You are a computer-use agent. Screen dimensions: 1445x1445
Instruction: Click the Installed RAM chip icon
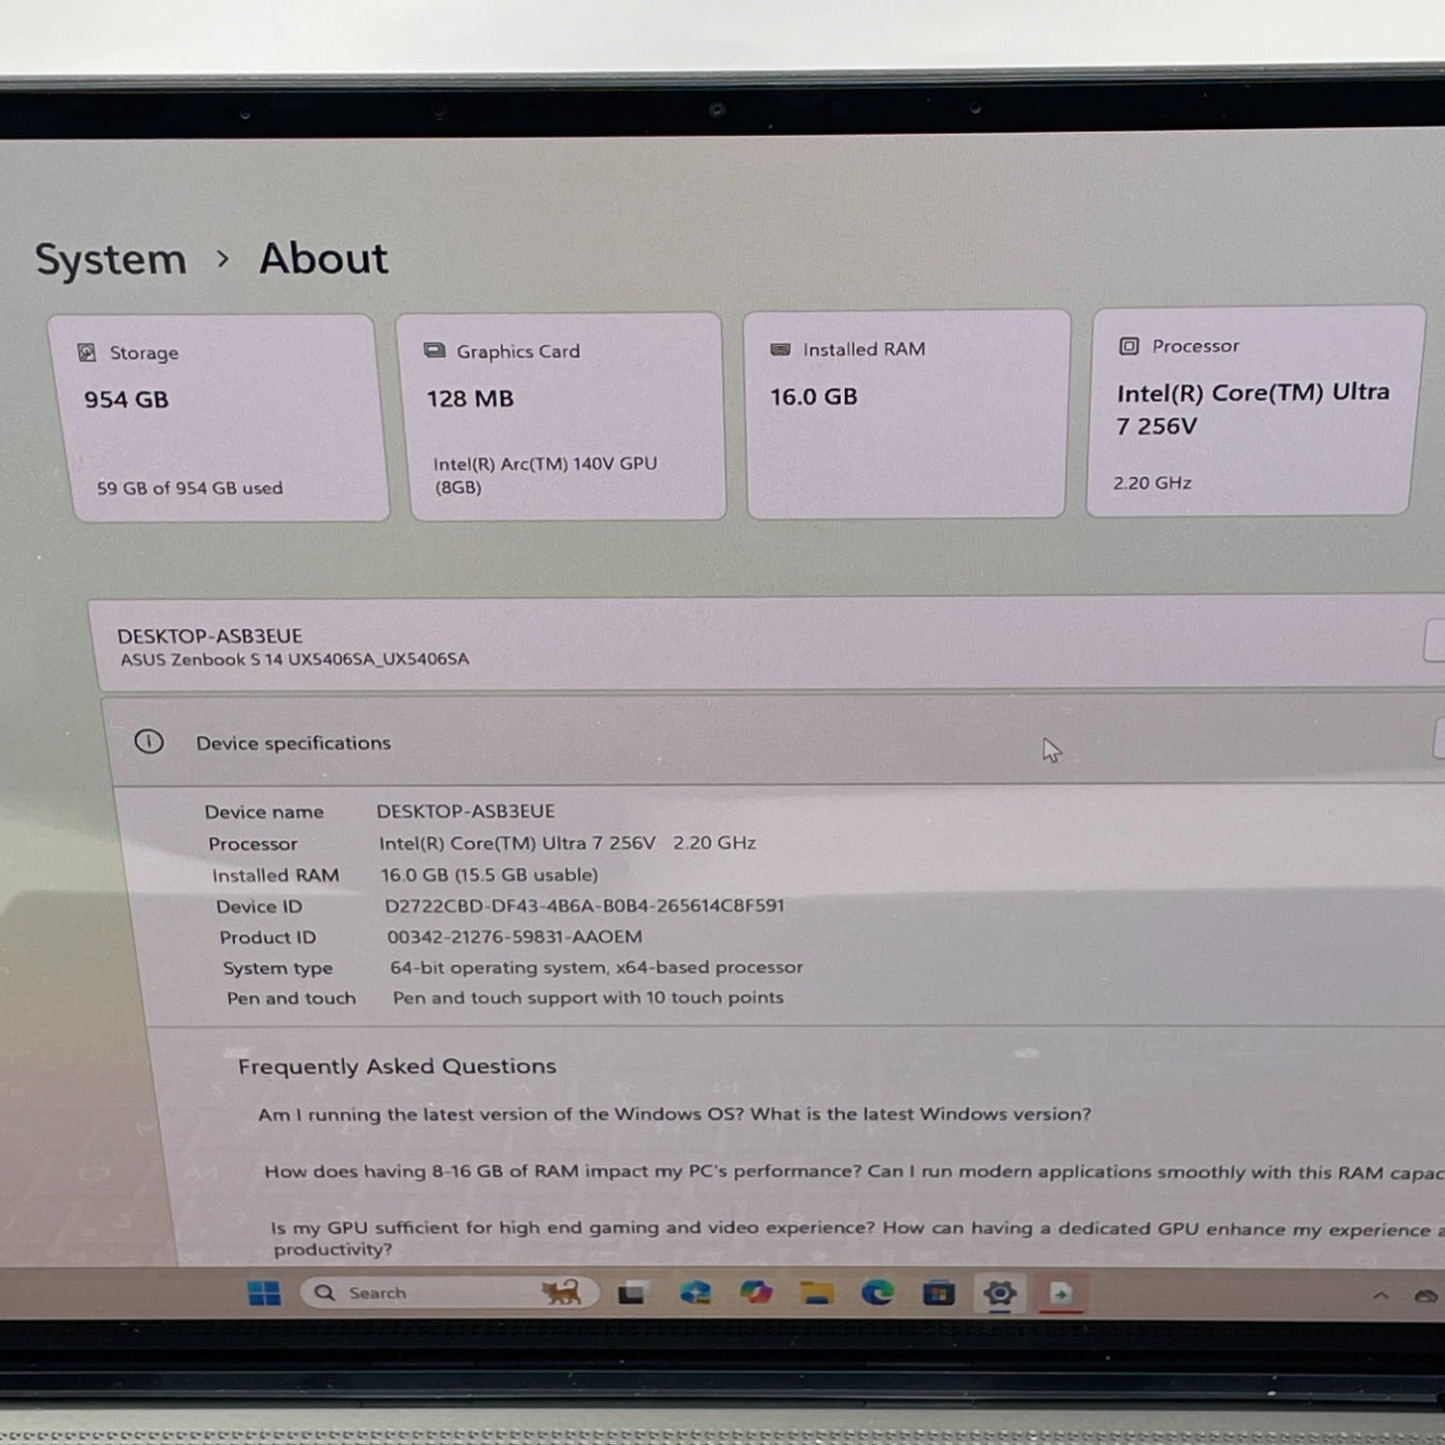pyautogui.click(x=780, y=349)
